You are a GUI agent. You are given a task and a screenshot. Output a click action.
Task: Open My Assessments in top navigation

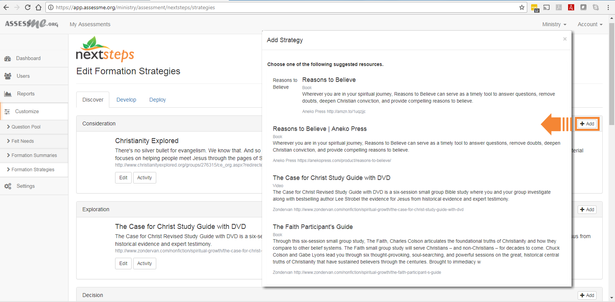tap(90, 24)
